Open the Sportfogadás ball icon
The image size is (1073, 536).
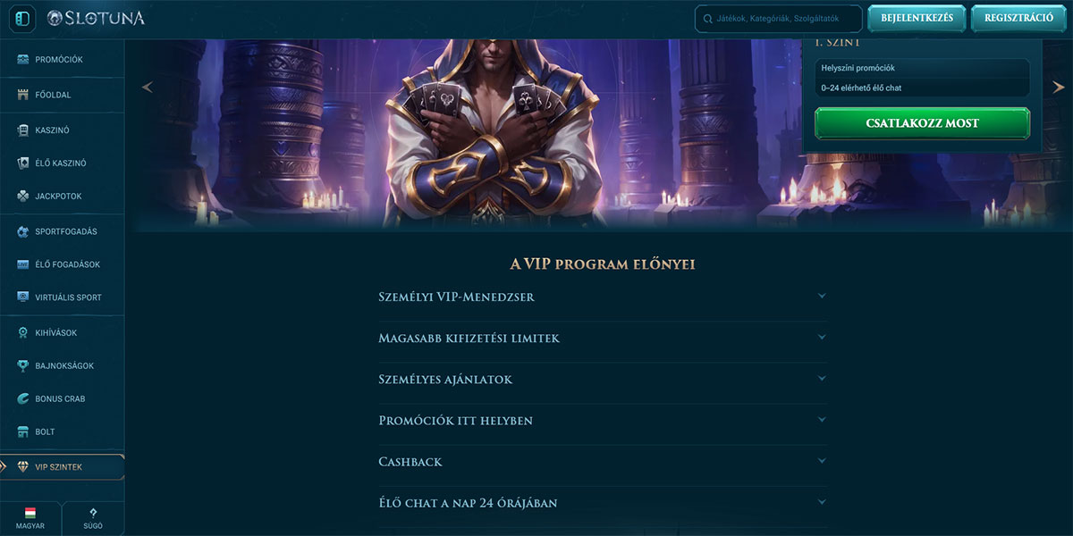(x=23, y=231)
